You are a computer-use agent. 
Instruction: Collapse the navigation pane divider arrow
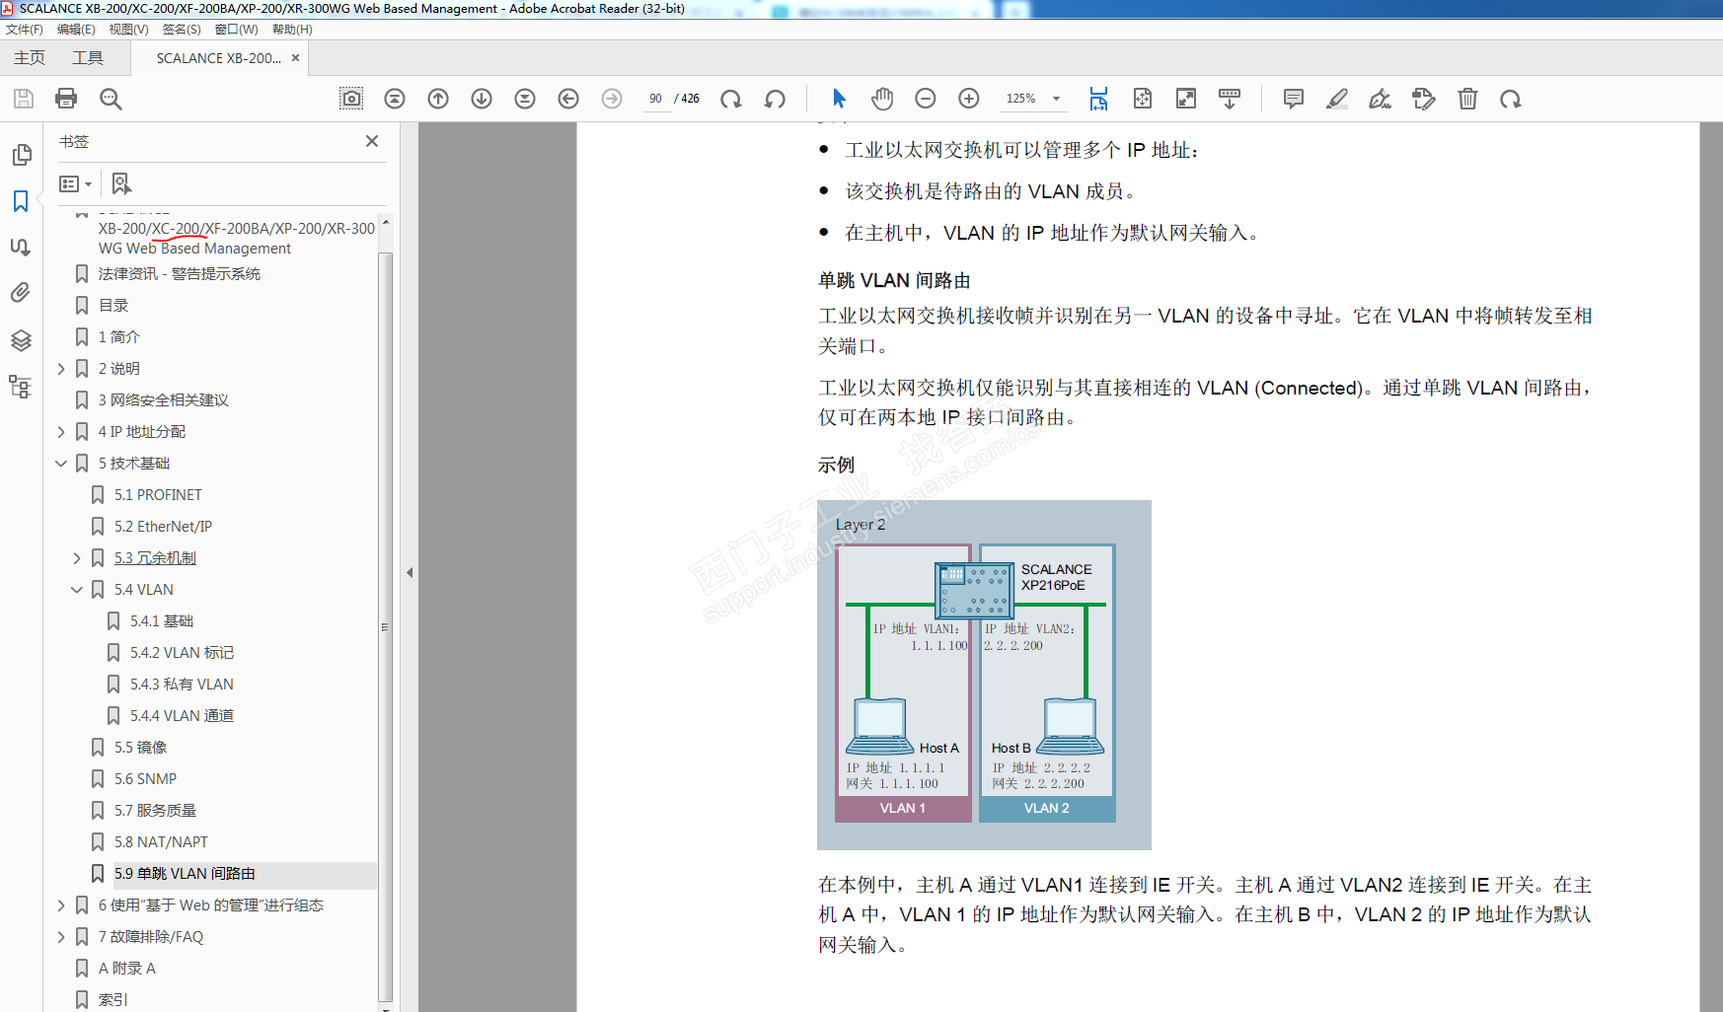pos(410,572)
